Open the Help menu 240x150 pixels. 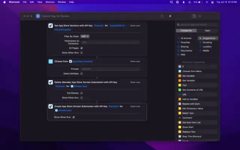pos(72,2)
